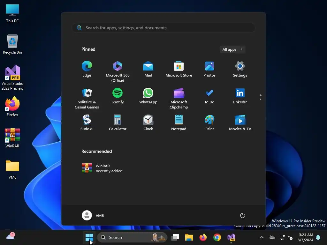Open Spotify from pinned apps
327x245 pixels.
(x=118, y=96)
